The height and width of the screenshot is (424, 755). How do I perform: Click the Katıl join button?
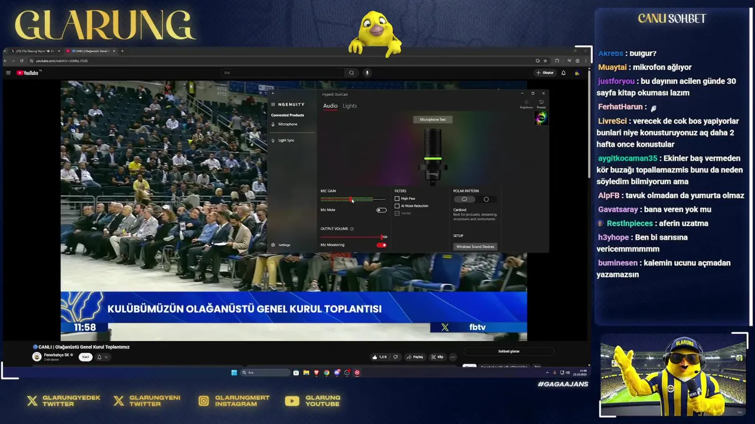tap(86, 357)
